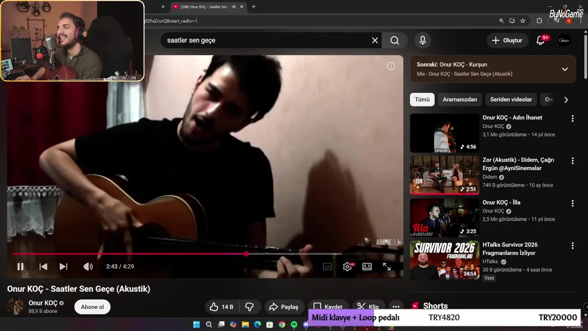Open Windows taskbar search
This screenshot has width=588, height=331.
coord(209,325)
